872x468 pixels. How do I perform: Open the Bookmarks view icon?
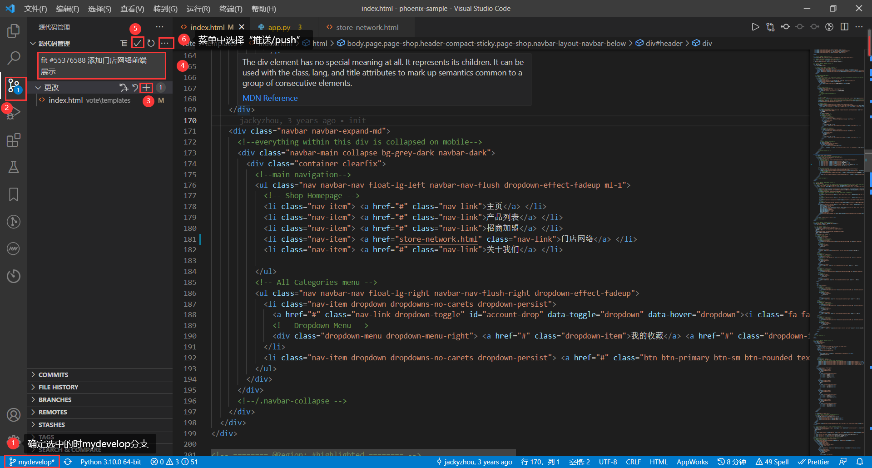click(x=14, y=194)
